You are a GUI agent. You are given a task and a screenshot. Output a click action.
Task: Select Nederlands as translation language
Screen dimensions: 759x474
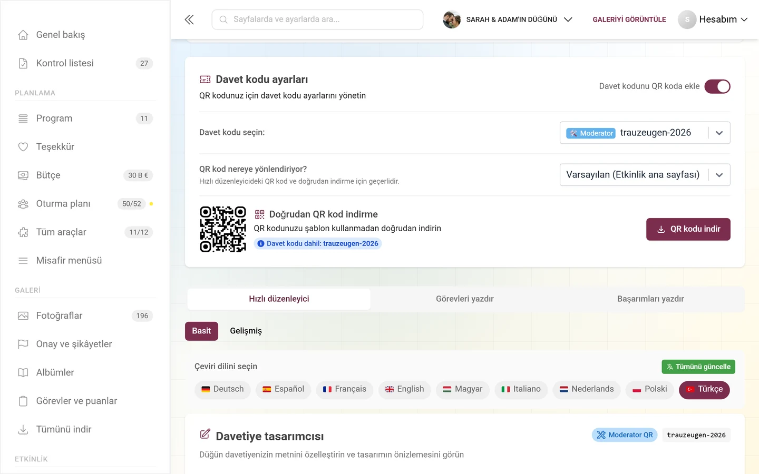click(587, 389)
